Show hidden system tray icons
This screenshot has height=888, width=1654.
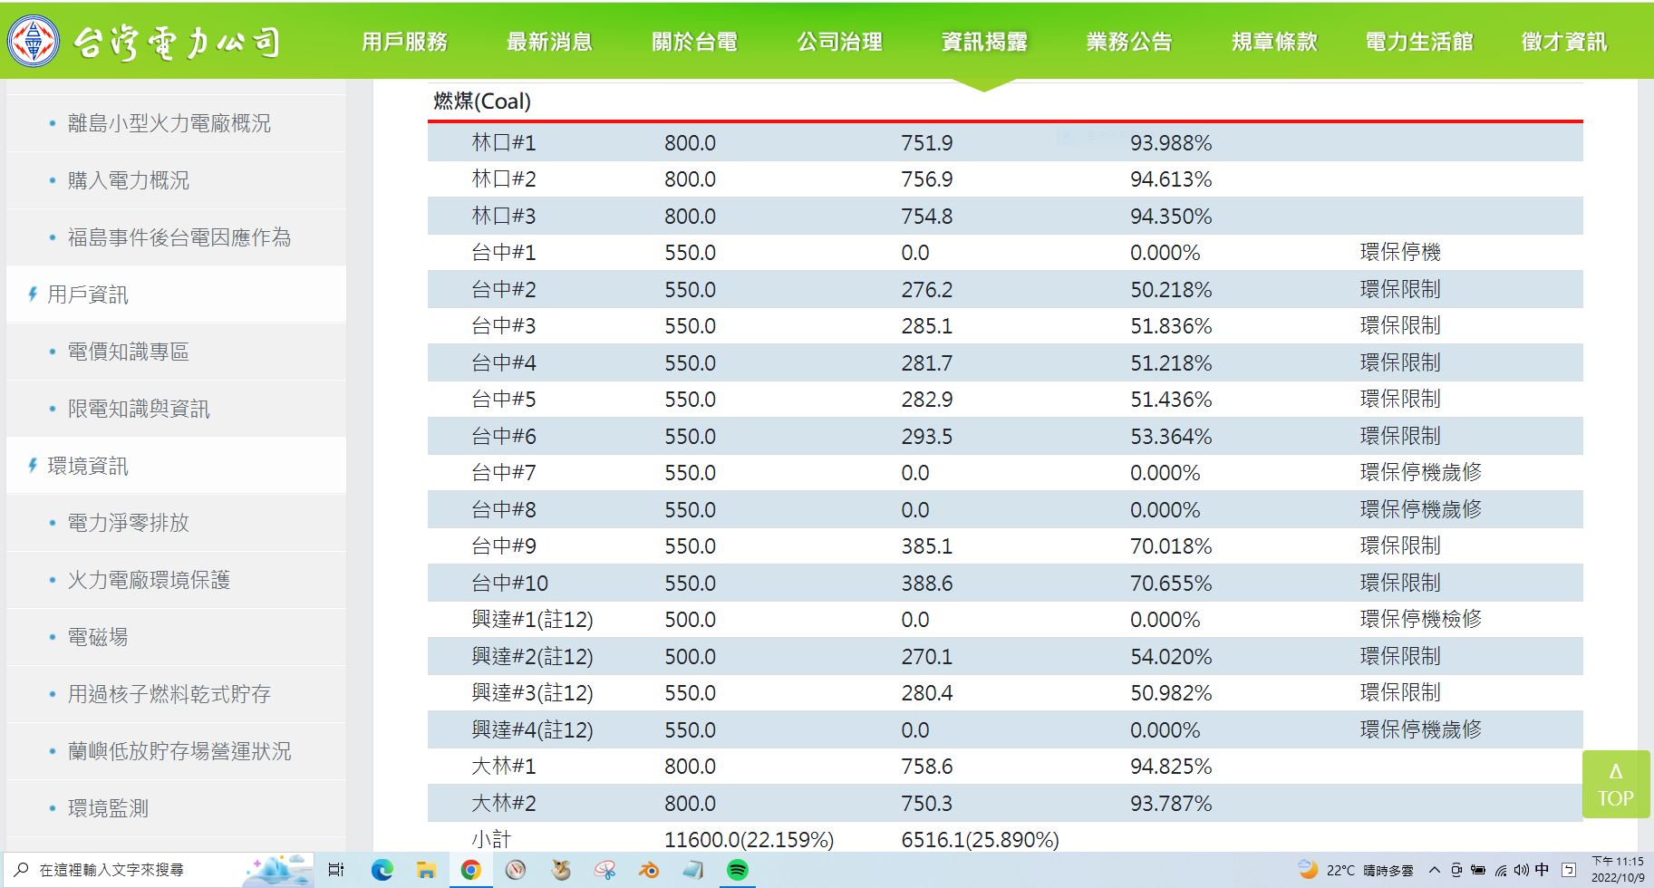[x=1434, y=870]
